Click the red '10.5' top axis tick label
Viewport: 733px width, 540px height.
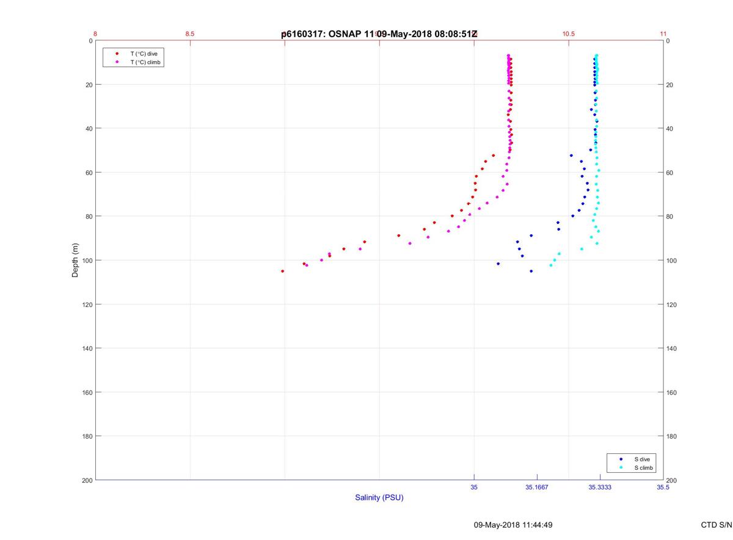(x=569, y=34)
